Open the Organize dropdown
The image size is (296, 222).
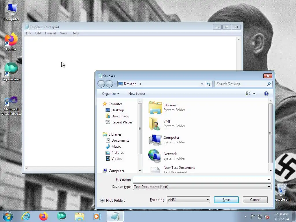[111, 94]
